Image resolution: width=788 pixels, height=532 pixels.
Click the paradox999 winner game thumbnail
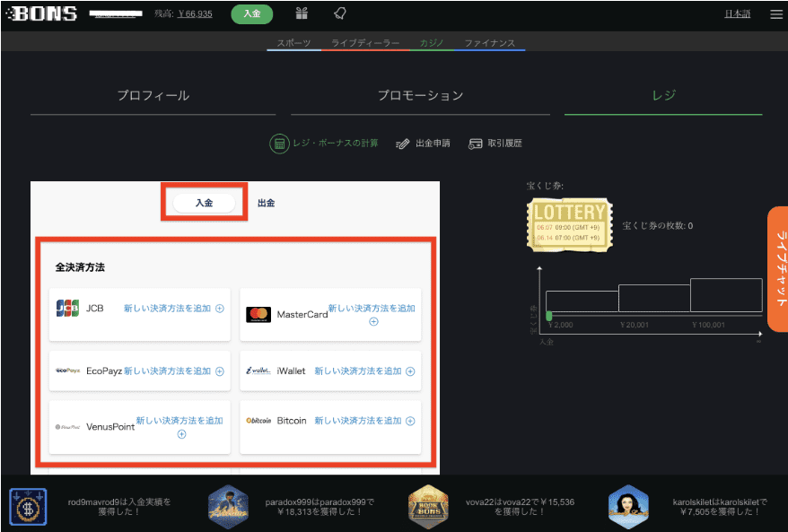point(229,507)
